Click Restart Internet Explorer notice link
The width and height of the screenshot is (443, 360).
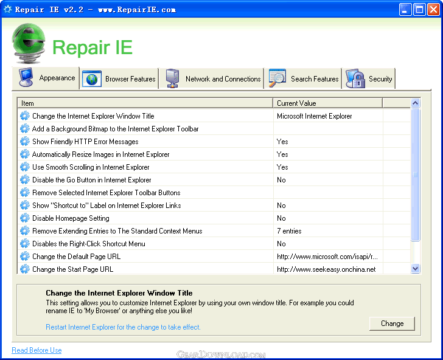(x=123, y=327)
